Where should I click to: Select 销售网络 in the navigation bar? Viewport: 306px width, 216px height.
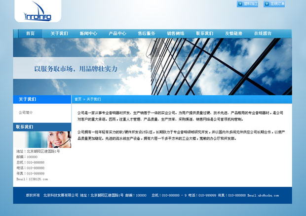pos(176,34)
